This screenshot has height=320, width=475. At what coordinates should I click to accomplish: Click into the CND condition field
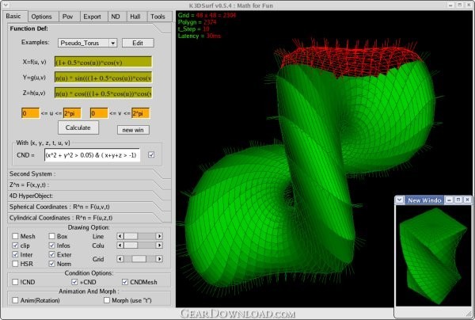pyautogui.click(x=92, y=155)
